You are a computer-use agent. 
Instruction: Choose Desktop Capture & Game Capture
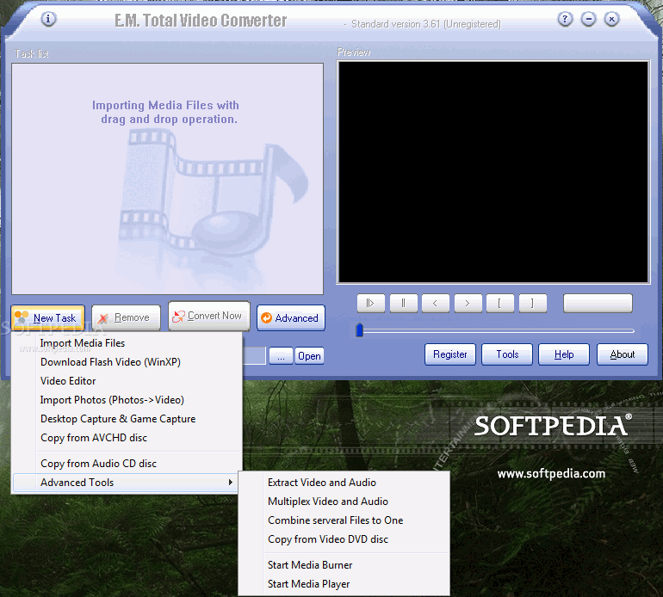point(127,419)
